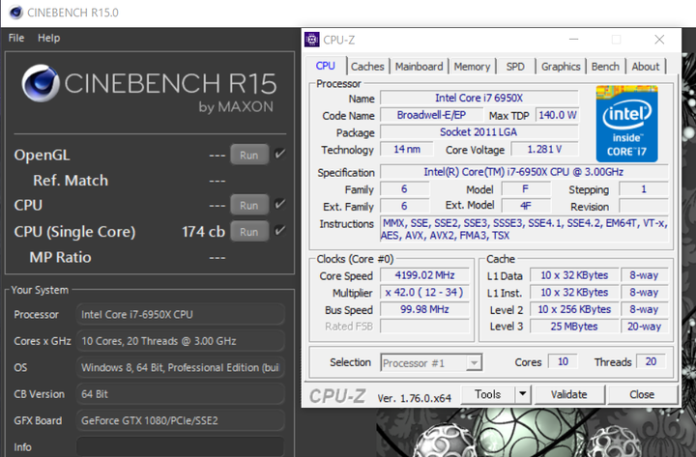Image resolution: width=696 pixels, height=457 pixels.
Task: Toggle the OpenGL test checkbox
Action: pyautogui.click(x=280, y=154)
